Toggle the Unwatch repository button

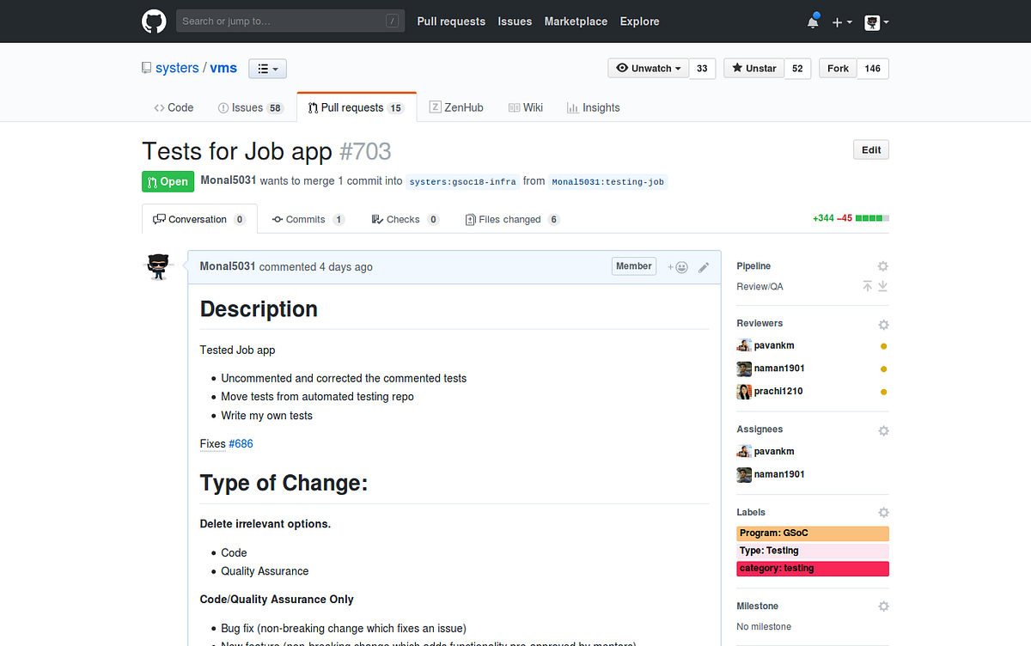click(x=649, y=69)
